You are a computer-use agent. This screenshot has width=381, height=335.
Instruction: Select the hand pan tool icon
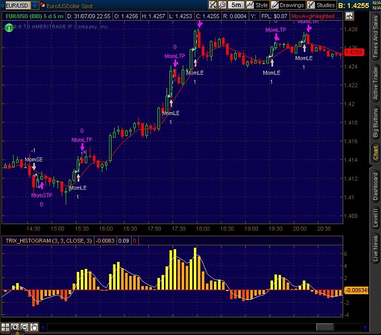point(34,327)
